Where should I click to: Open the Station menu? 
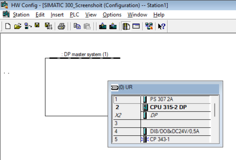coord(21,15)
